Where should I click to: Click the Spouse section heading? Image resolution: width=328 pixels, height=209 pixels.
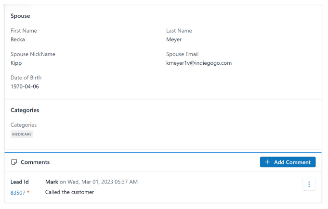[20, 16]
